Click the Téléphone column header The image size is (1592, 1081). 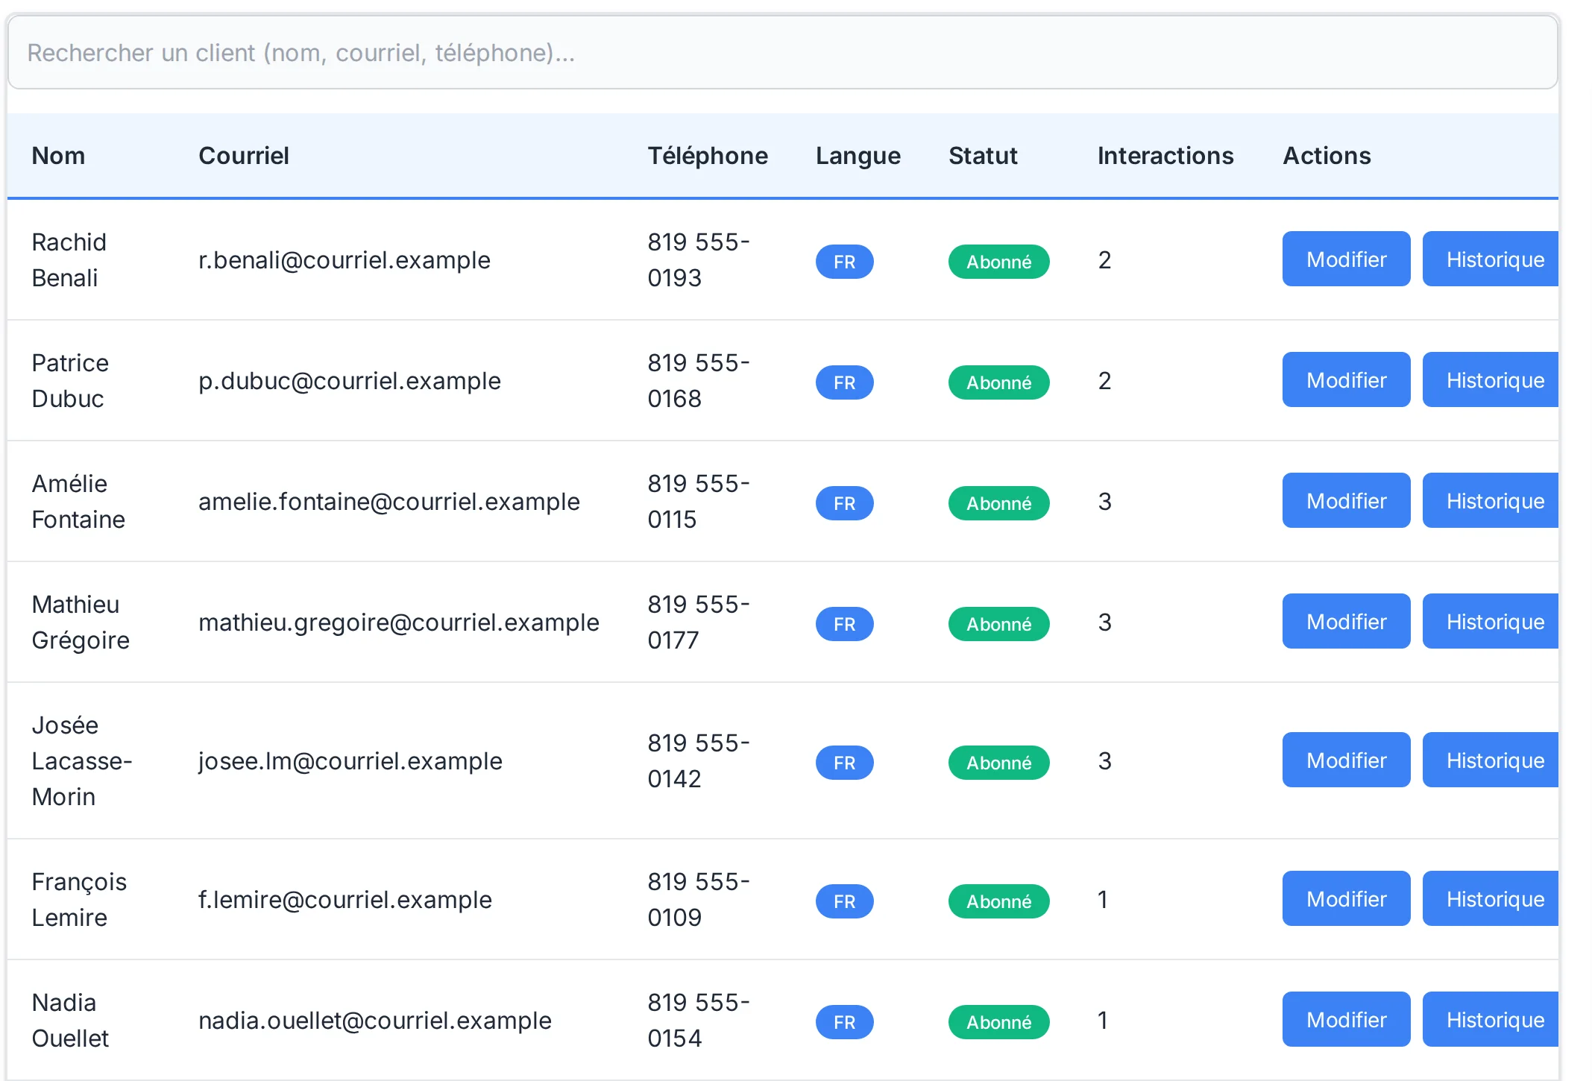coord(708,156)
